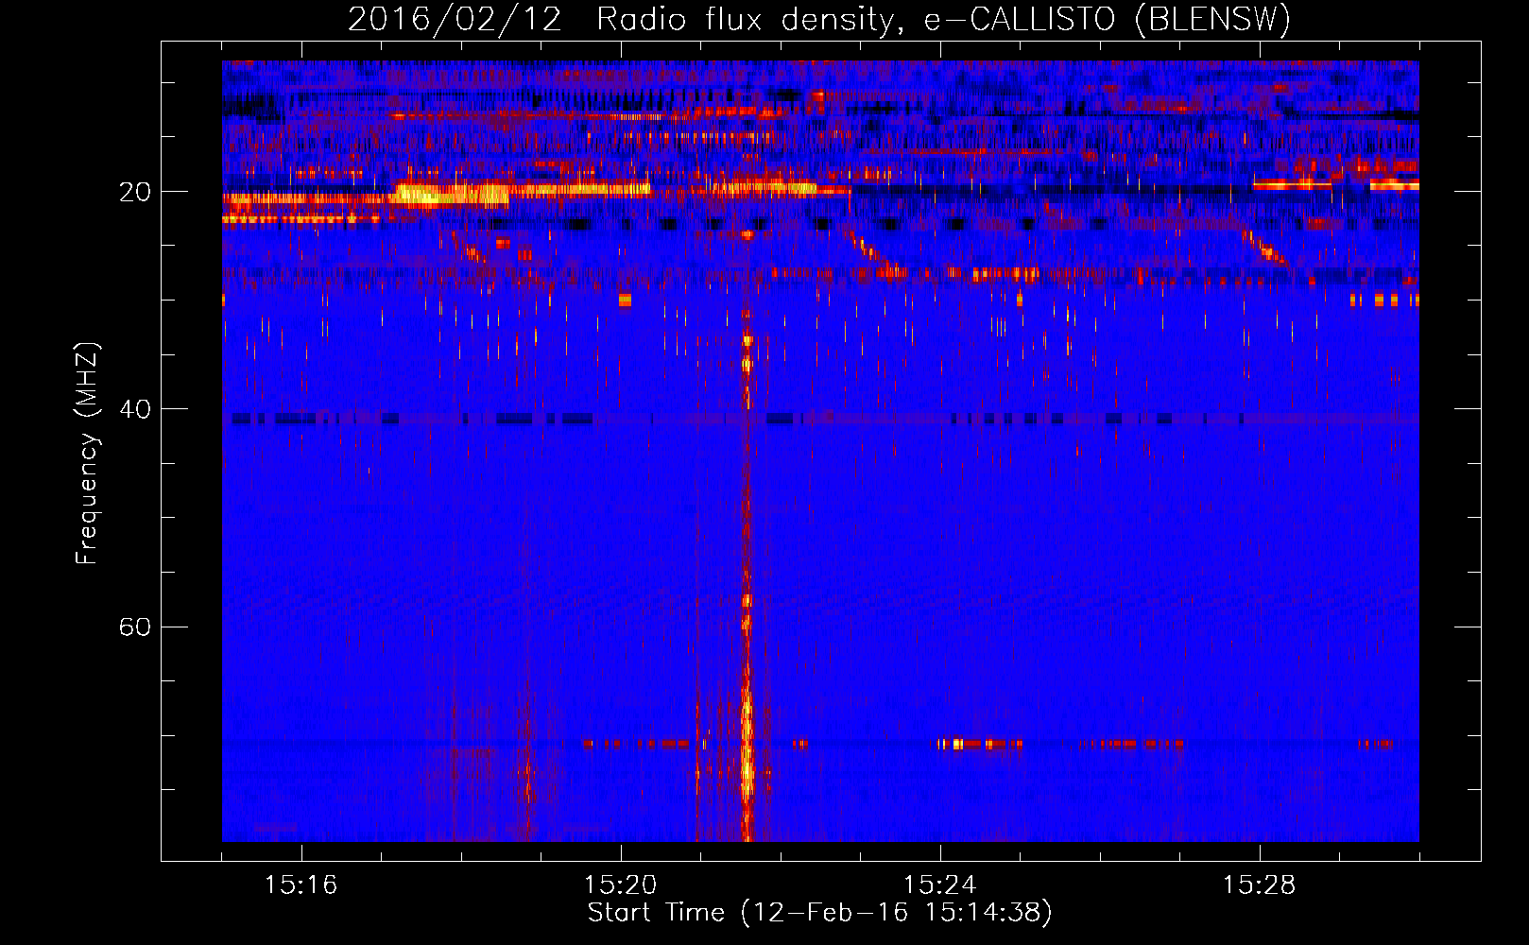Click the yellow emission spot near 15:24 at 71 MHz
The image size is (1529, 945).
[x=957, y=744]
